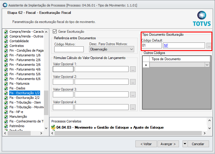This screenshot has width=215, height=154.
Task: Click the Valor Opcional 2 code field
Action: pos(63,82)
